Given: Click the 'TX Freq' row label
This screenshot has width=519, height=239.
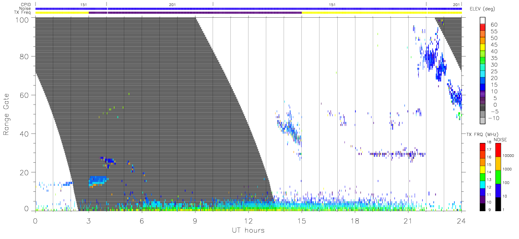Looking at the screenshot, I should click(x=22, y=13).
